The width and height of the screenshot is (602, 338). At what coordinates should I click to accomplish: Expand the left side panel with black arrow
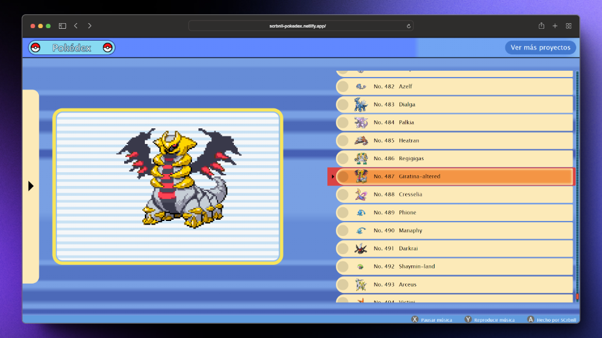tap(31, 187)
